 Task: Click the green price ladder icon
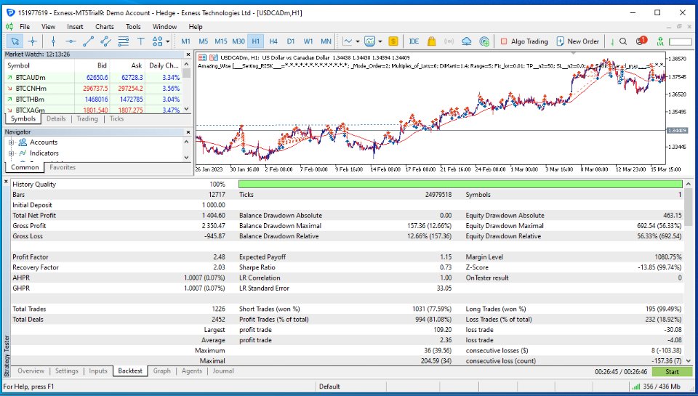[x=612, y=41]
